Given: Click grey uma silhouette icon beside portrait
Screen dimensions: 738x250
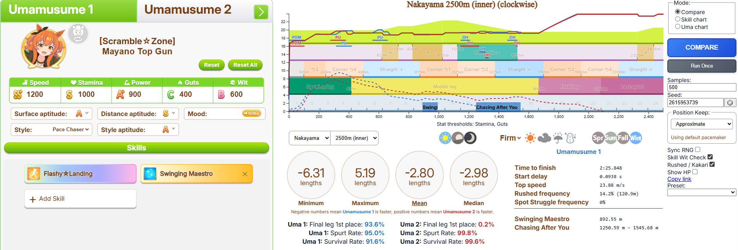Looking at the screenshot, I should click(78, 34).
